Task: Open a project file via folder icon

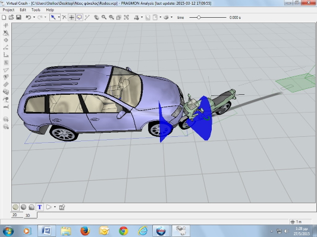Action: click(x=11, y=18)
